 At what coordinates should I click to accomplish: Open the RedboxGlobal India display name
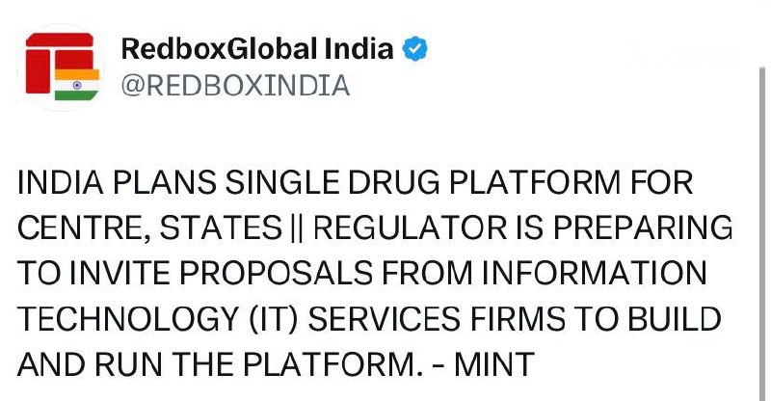point(258,49)
